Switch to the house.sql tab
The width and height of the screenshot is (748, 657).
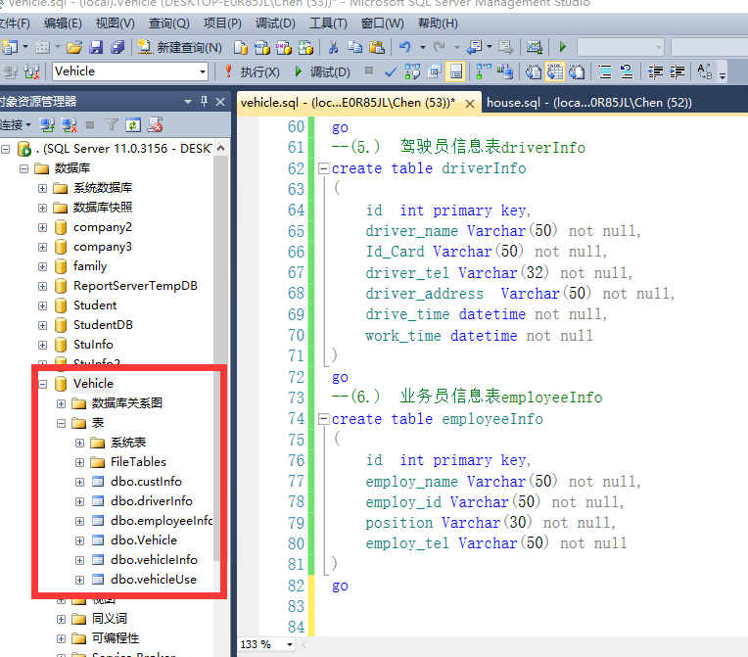tap(589, 103)
